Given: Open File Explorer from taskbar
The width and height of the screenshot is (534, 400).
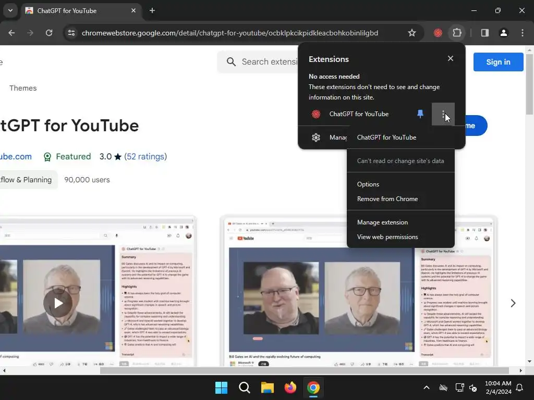Looking at the screenshot, I should click(x=268, y=387).
